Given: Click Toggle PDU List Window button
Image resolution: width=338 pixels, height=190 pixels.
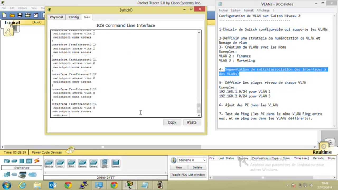Looking at the screenshot, I should 188,175.
